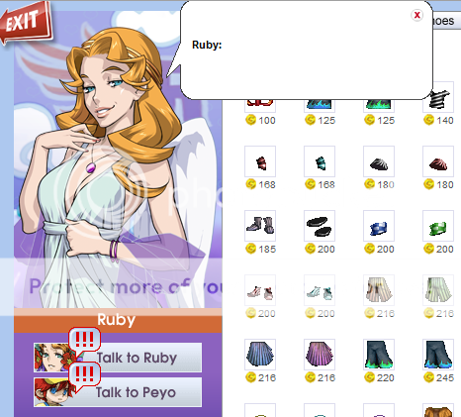
Task: Pick the pale green striped pants item
Action: point(438,290)
